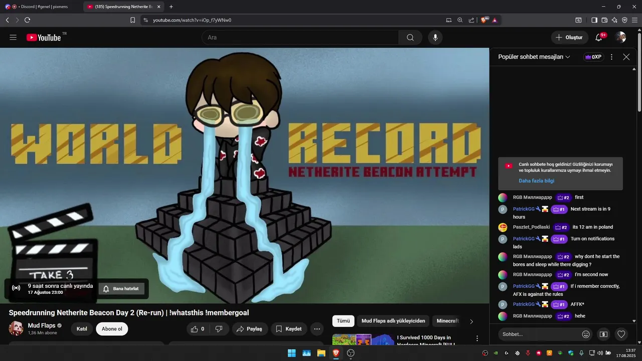
Task: Open the chat three-dot options menu
Action: click(611, 57)
